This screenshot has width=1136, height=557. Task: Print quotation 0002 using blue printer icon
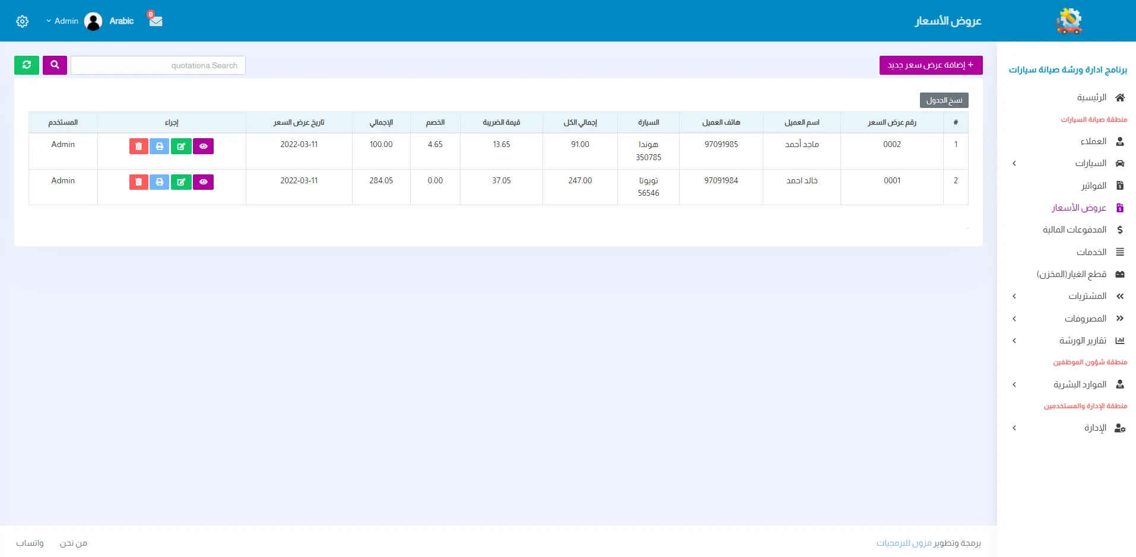pos(160,146)
